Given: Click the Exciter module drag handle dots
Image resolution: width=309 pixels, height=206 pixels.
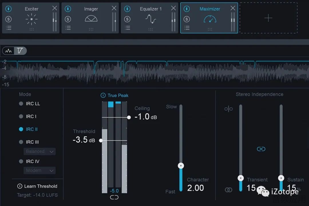Looking at the screenshot, I should (x=31, y=29).
